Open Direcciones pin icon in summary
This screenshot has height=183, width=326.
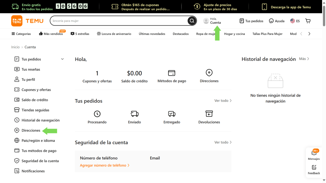pos(209,73)
